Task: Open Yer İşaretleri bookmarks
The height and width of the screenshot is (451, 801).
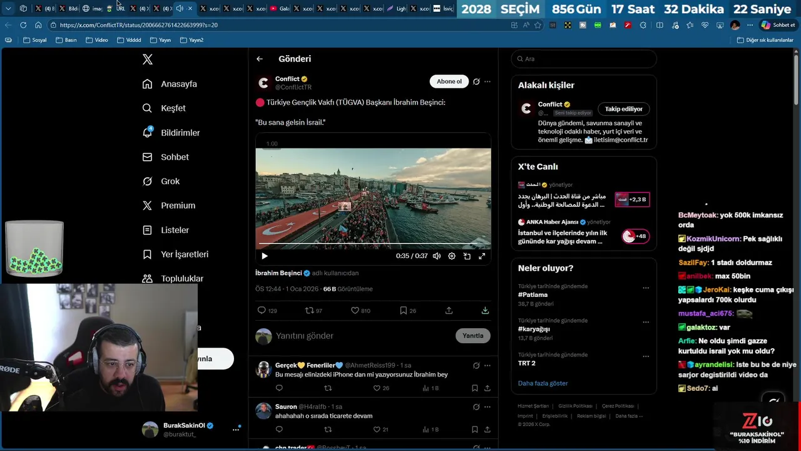Action: [x=175, y=254]
